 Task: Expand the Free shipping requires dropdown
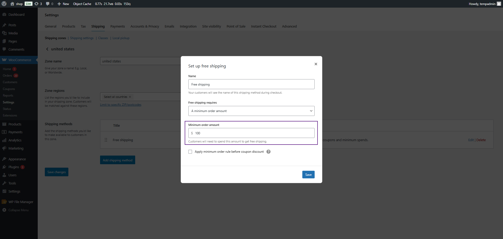point(251,111)
